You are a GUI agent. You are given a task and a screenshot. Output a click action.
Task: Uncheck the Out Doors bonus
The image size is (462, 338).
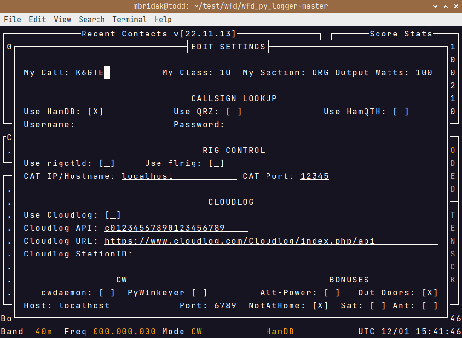[x=430, y=293]
